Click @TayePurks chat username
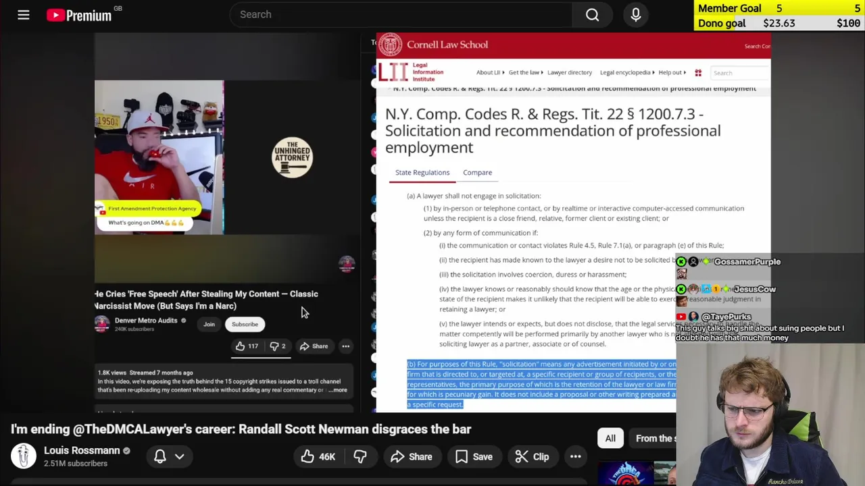This screenshot has height=486, width=865. pos(726,317)
